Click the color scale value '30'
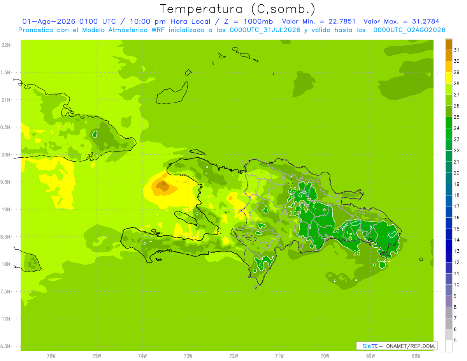The image size is (467, 361). 457,61
